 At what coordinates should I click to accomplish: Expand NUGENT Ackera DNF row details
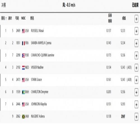(x=136, y=117)
